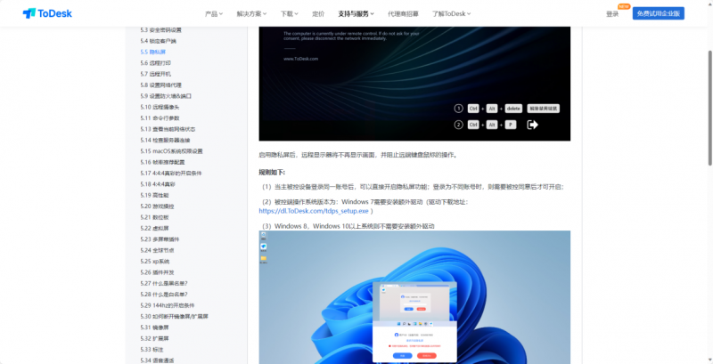Open the 定价 page
This screenshot has width=713, height=364.
318,13
